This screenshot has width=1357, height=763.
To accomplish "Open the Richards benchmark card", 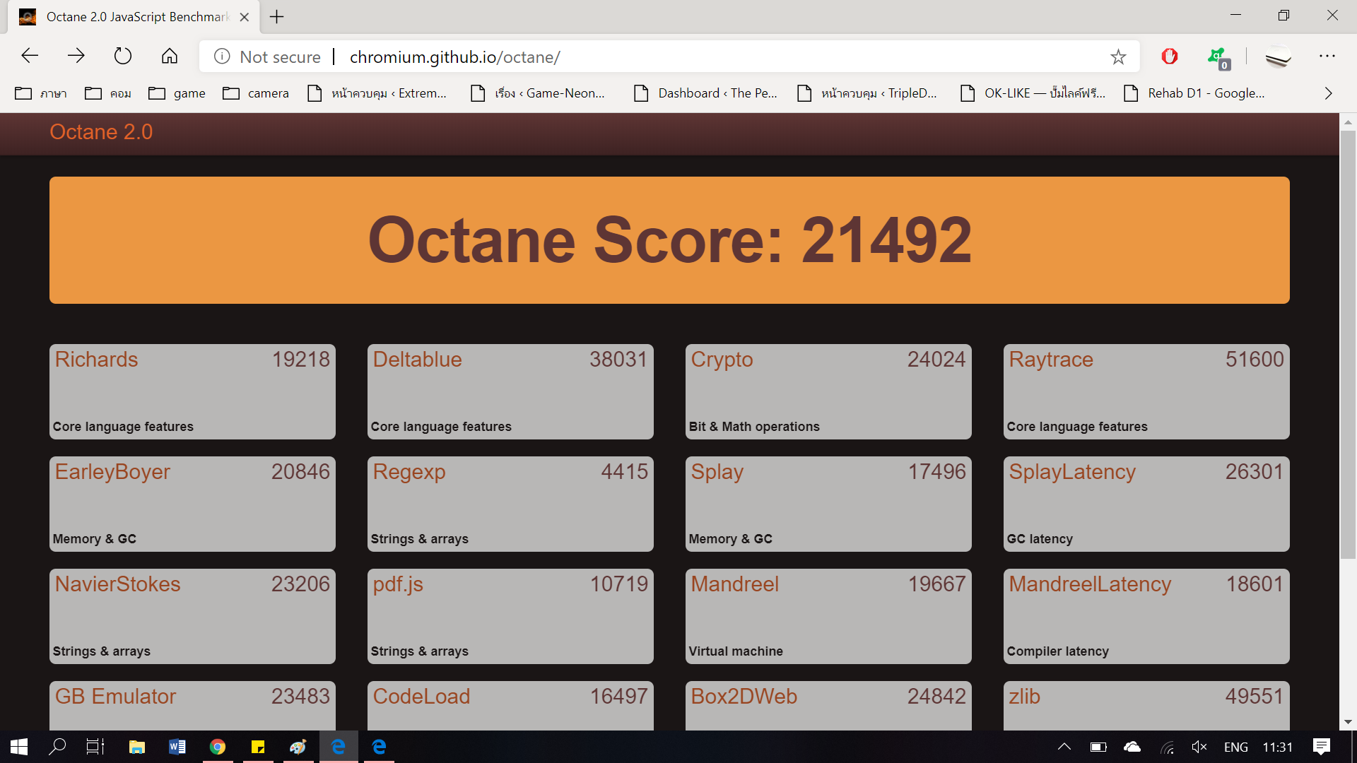I will (192, 391).
